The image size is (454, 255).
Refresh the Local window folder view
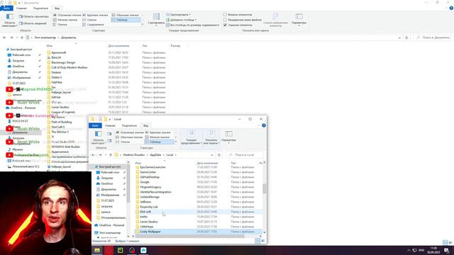(219, 155)
